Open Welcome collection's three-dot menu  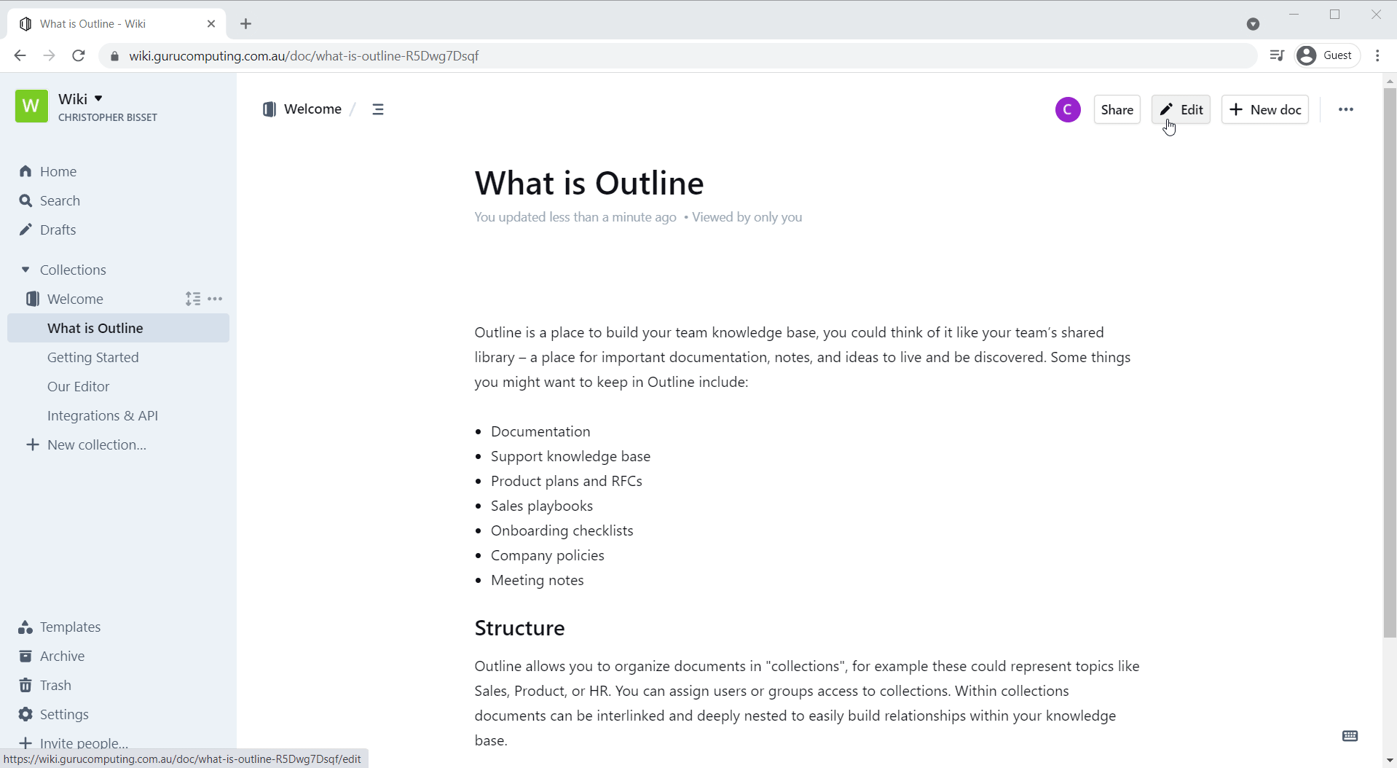(x=216, y=299)
